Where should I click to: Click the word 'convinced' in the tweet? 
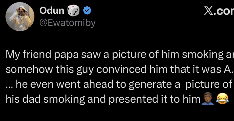point(121,69)
